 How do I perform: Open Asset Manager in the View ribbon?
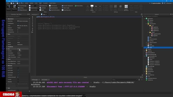[22, 6]
